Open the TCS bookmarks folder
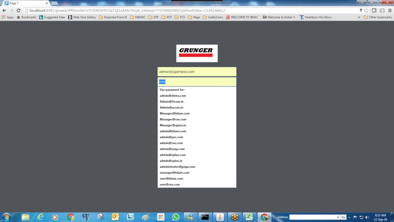Viewport: 394px width, 222px height. [x=180, y=17]
